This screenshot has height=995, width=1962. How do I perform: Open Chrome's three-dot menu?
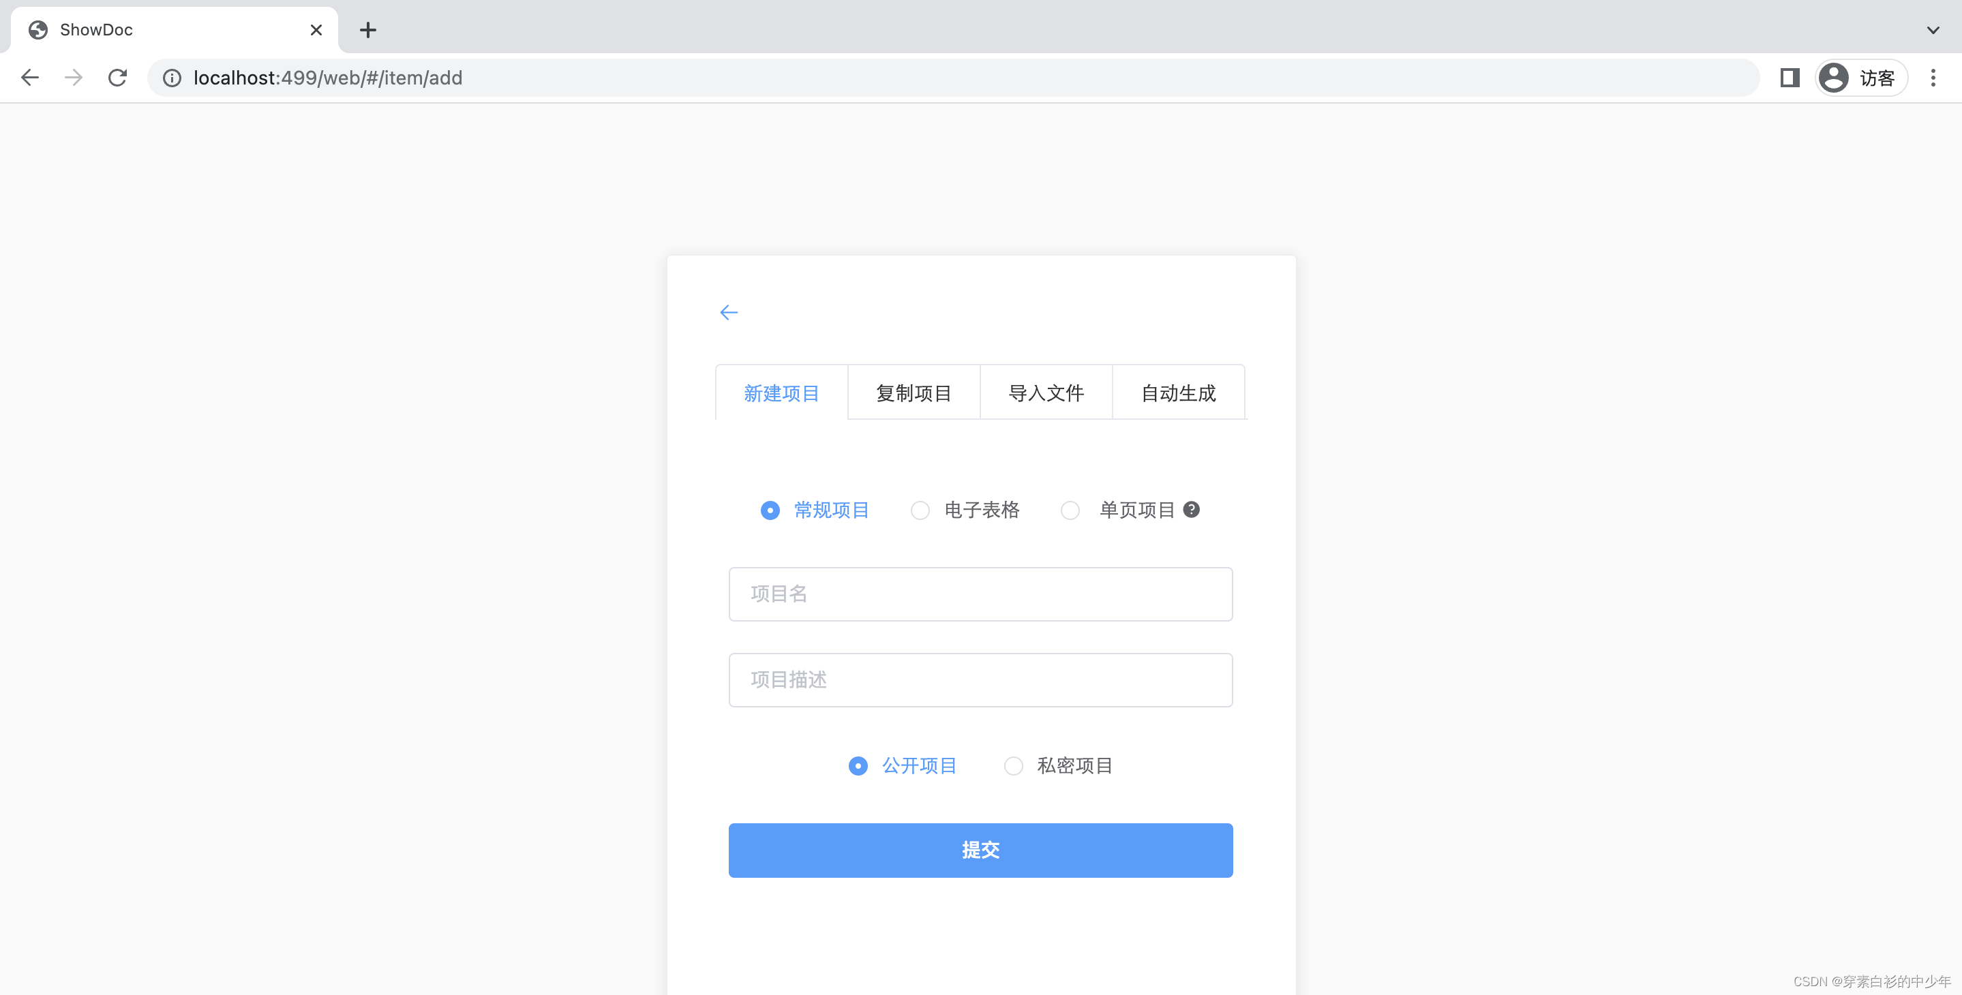[x=1934, y=78]
